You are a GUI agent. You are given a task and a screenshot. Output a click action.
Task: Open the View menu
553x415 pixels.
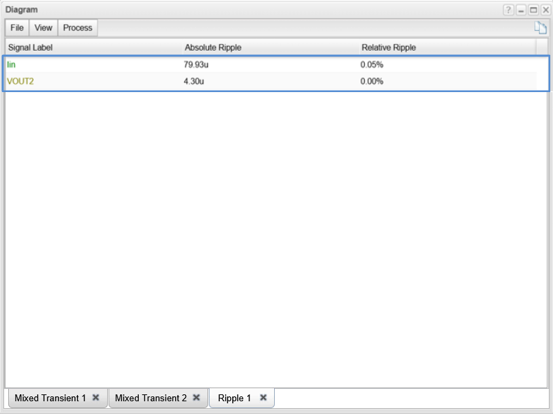click(x=43, y=27)
